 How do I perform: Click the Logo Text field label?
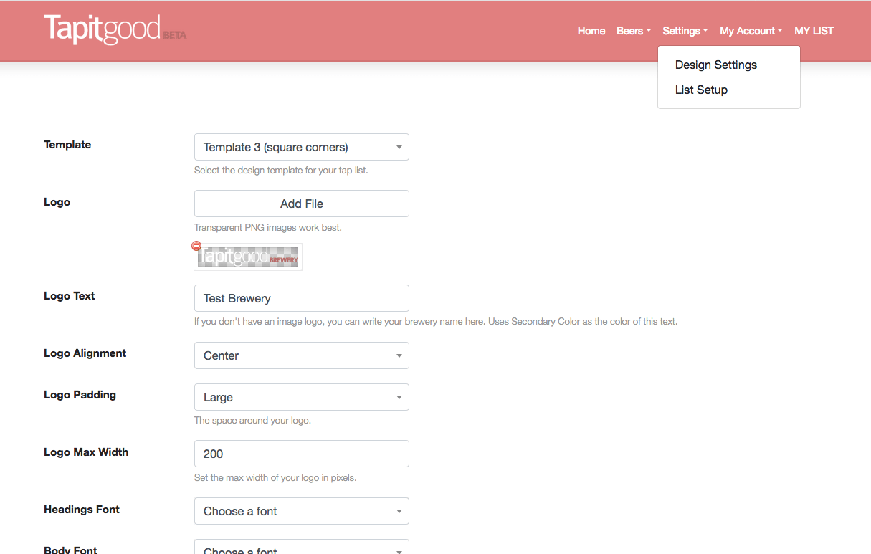tap(70, 296)
